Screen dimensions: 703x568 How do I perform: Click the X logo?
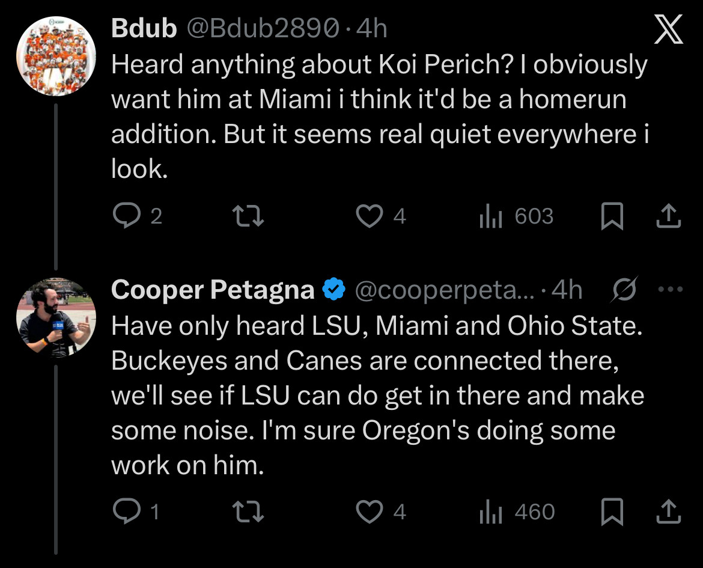tap(668, 30)
